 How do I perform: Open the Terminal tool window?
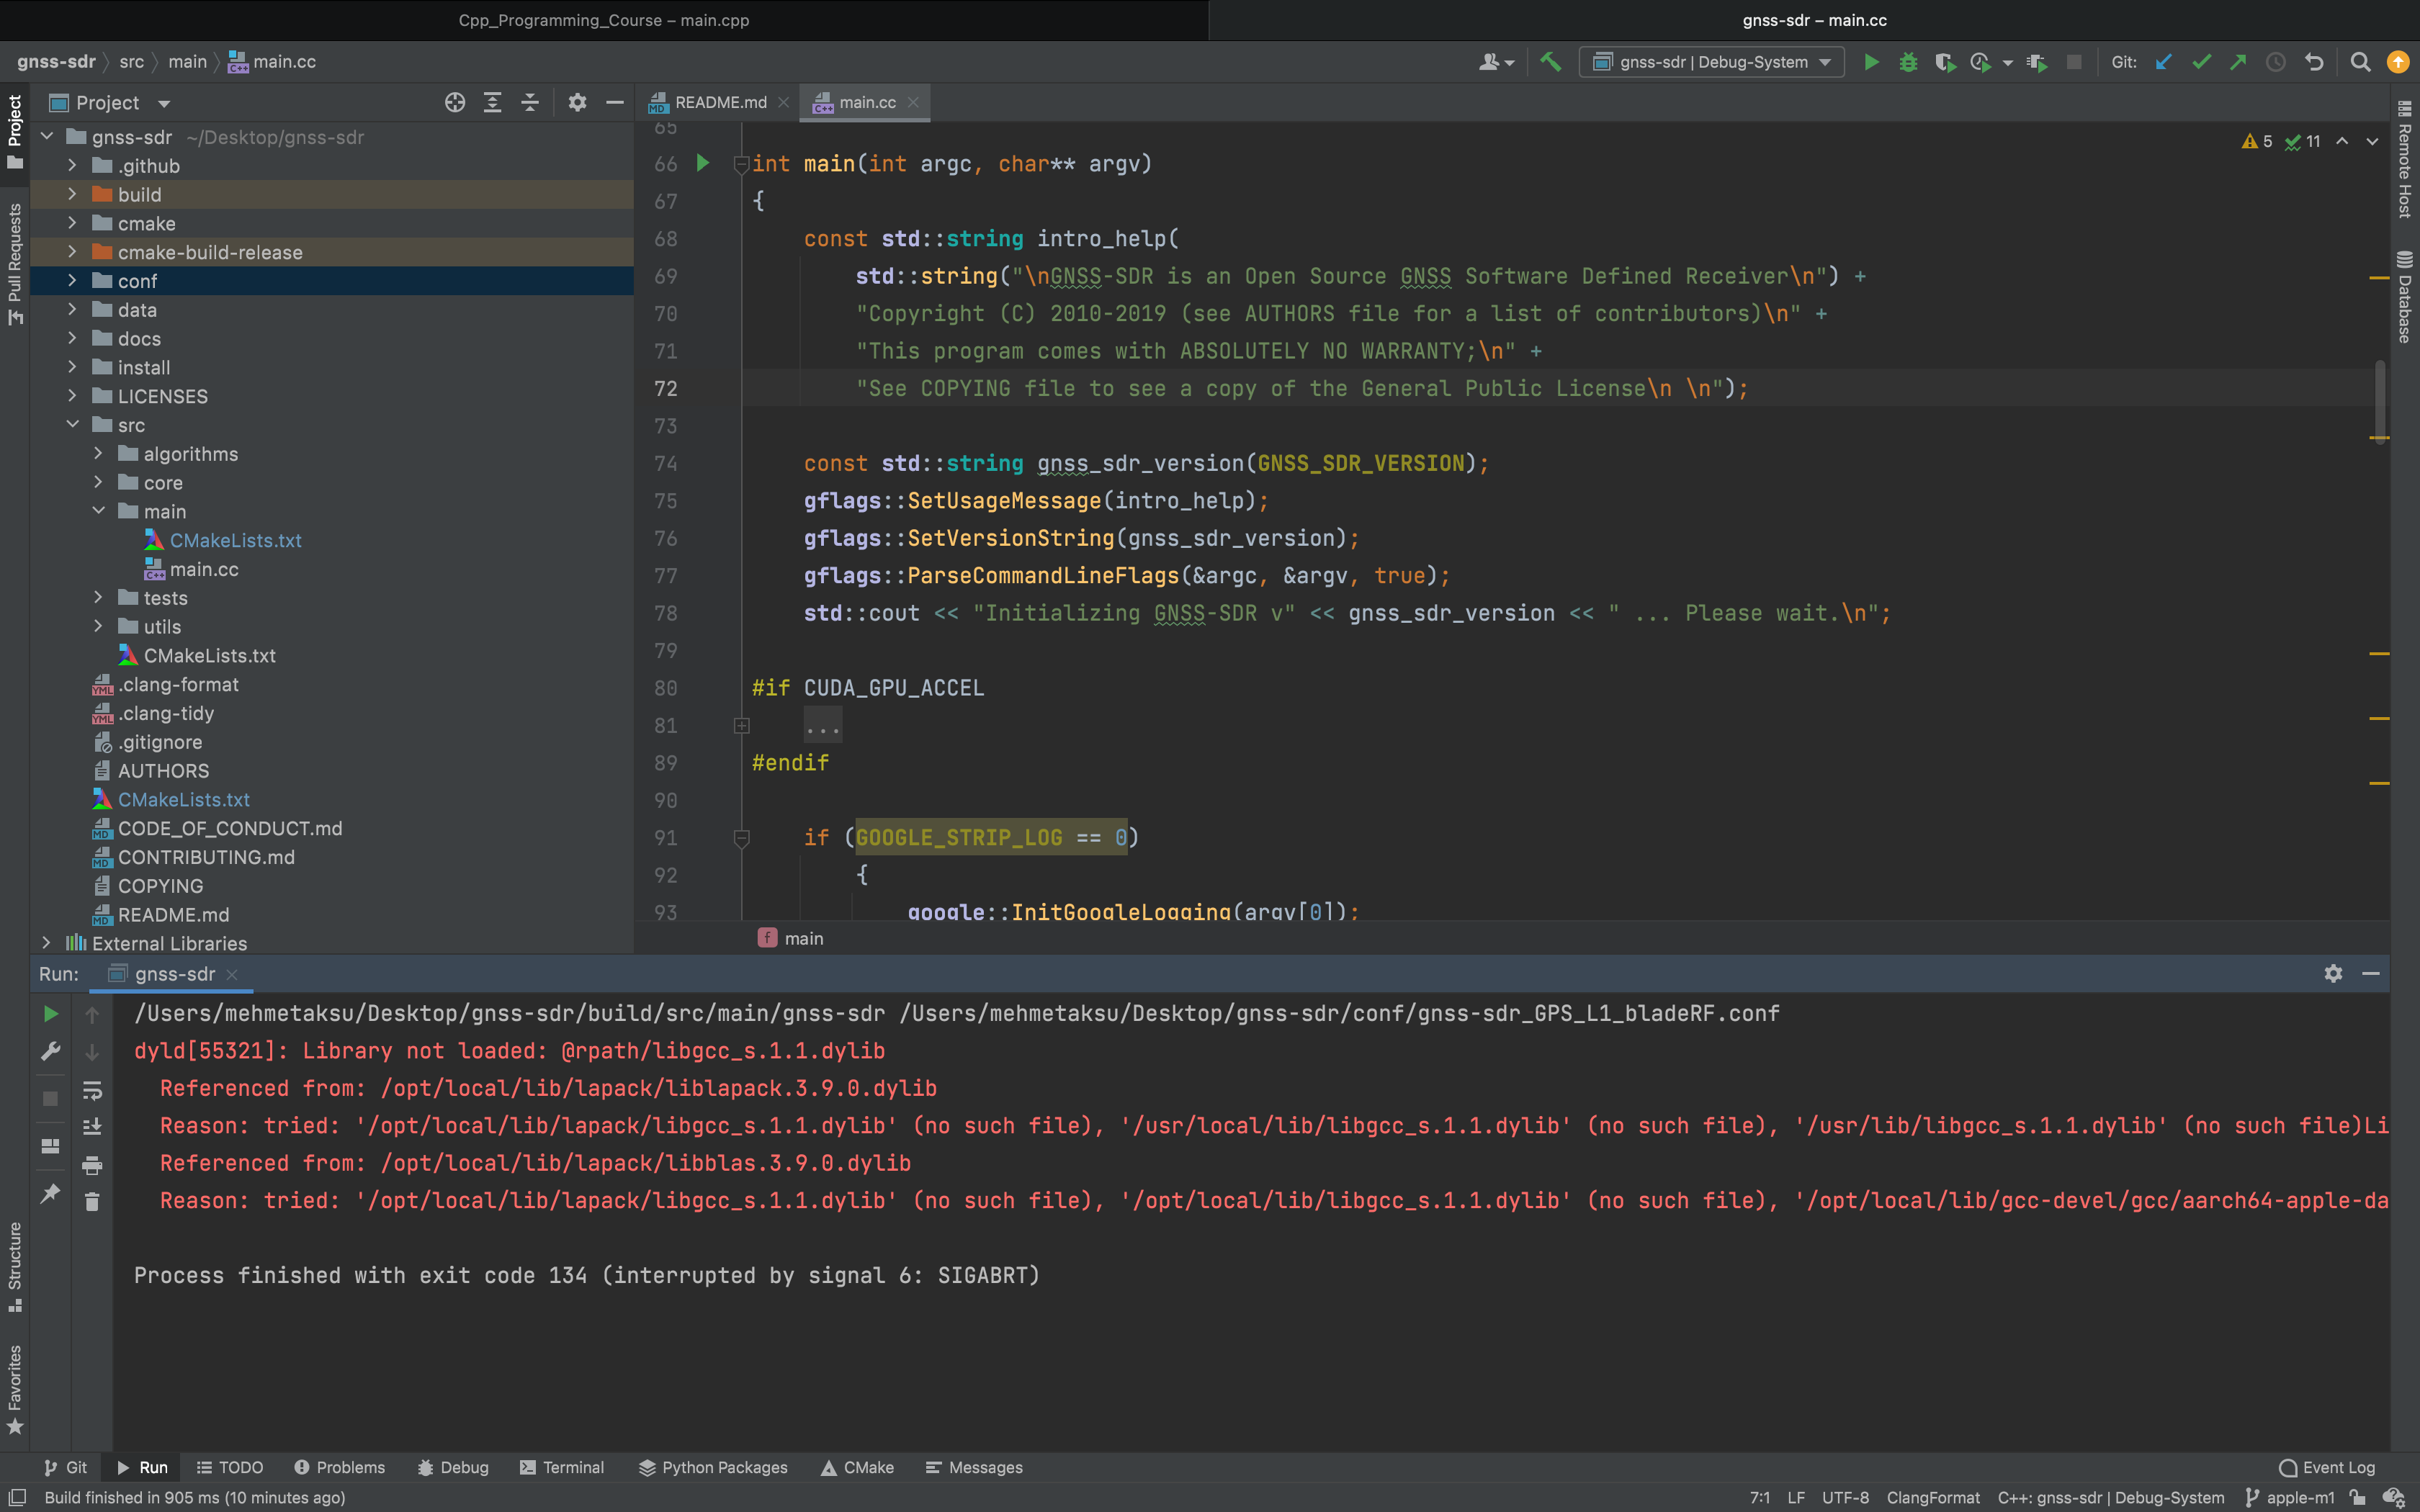click(562, 1467)
